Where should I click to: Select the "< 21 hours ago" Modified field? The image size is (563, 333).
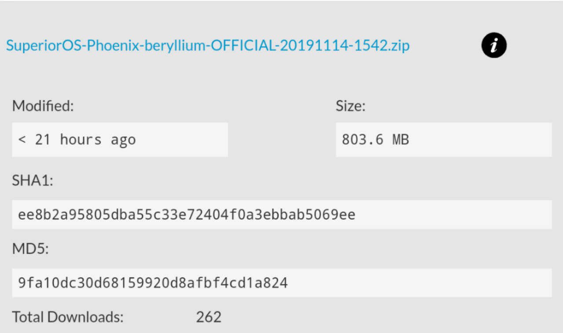coord(120,140)
